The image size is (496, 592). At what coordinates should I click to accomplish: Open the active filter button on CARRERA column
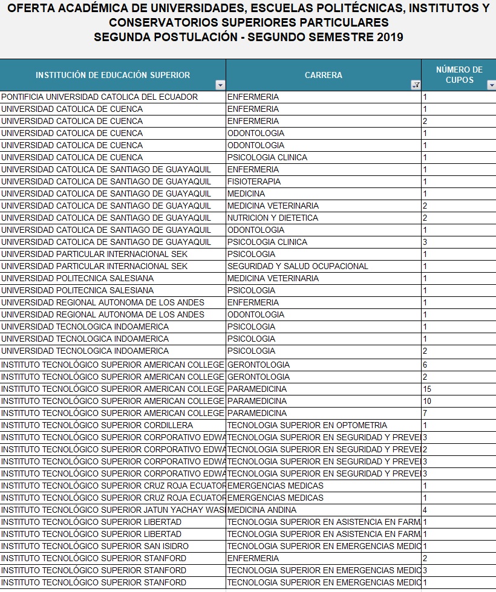416,85
